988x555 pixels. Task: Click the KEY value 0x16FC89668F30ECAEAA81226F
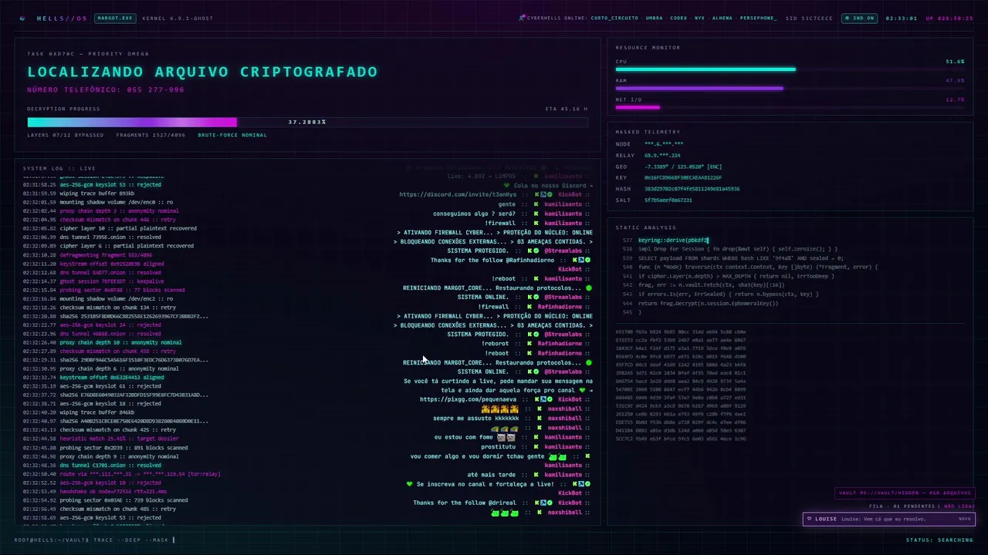pyautogui.click(x=683, y=178)
